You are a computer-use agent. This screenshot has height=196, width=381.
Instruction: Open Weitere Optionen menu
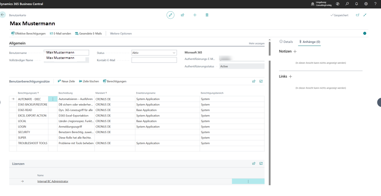click(121, 34)
